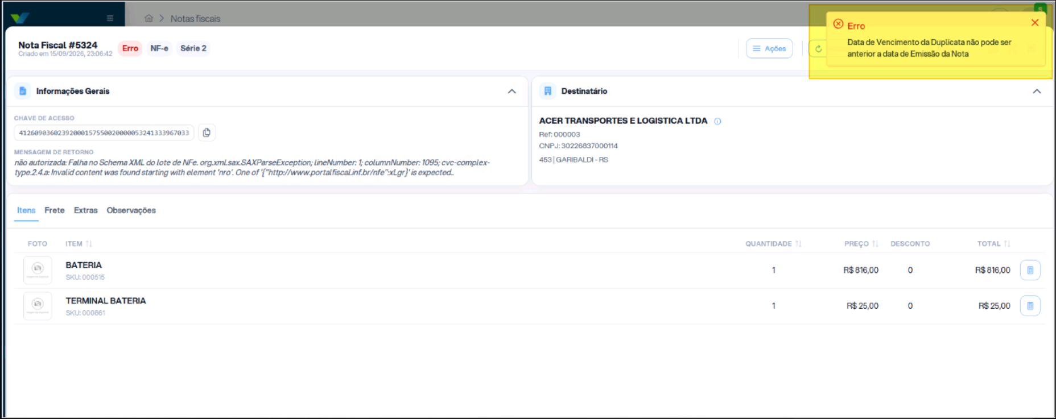Image resolution: width=1056 pixels, height=419 pixels.
Task: Switch to the Observações tab
Action: (131, 210)
